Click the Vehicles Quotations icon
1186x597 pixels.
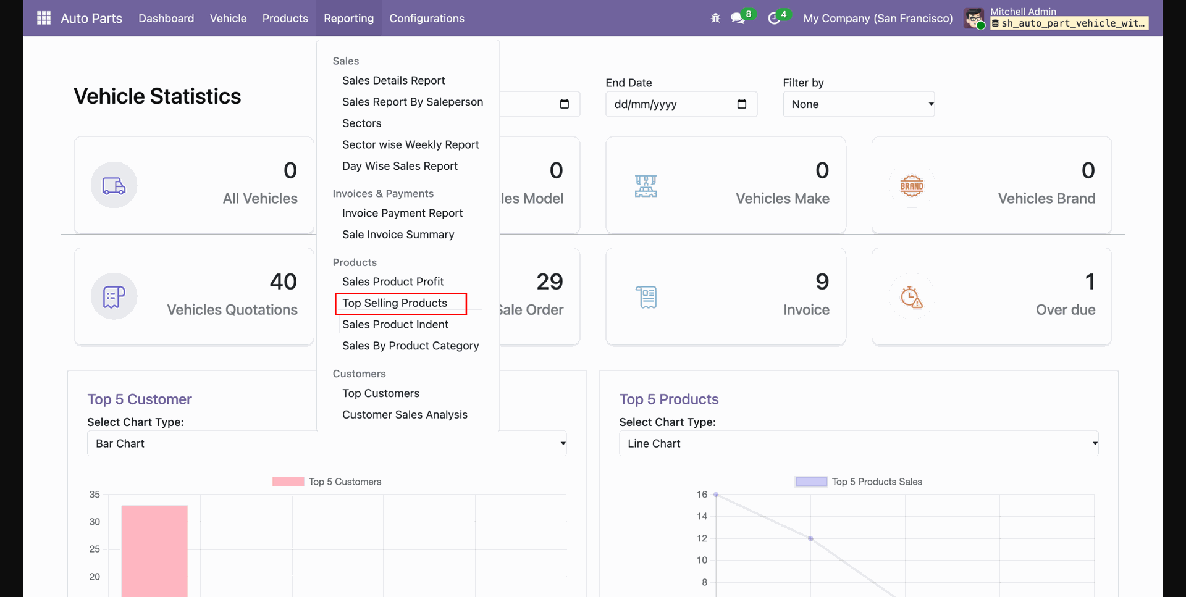coord(114,296)
